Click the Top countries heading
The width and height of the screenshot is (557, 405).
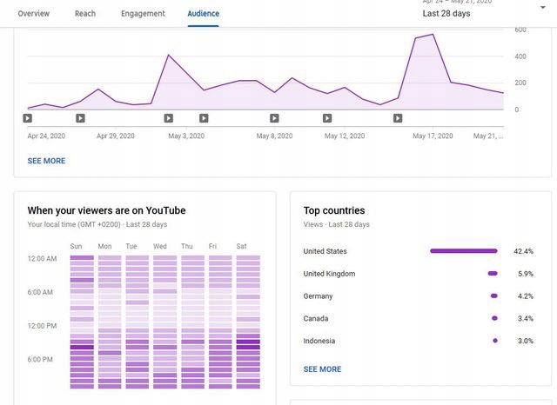(x=334, y=210)
